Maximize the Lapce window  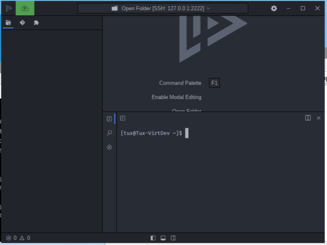pos(303,8)
